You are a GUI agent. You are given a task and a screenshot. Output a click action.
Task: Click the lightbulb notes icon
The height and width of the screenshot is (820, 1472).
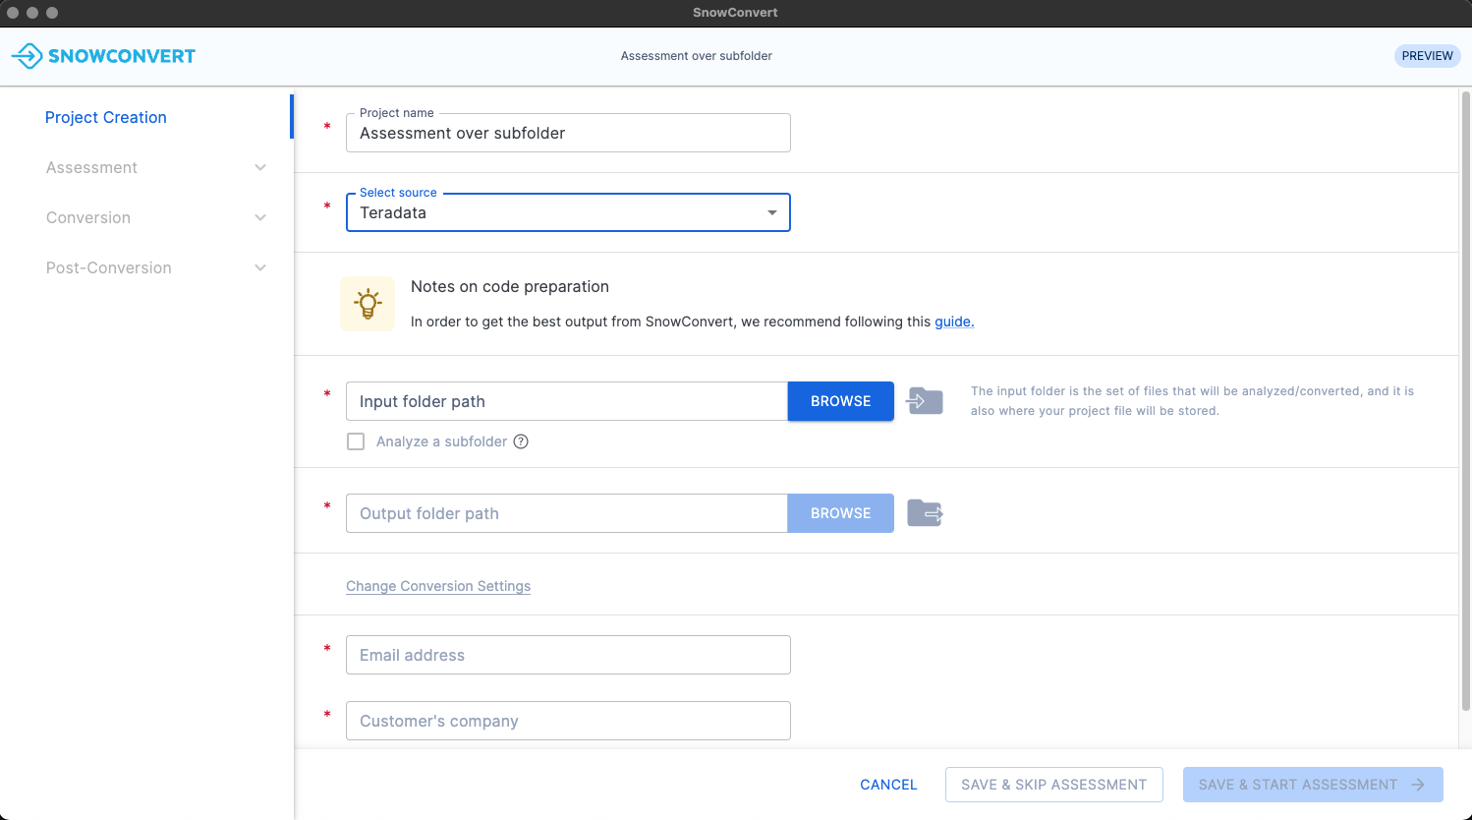(368, 304)
